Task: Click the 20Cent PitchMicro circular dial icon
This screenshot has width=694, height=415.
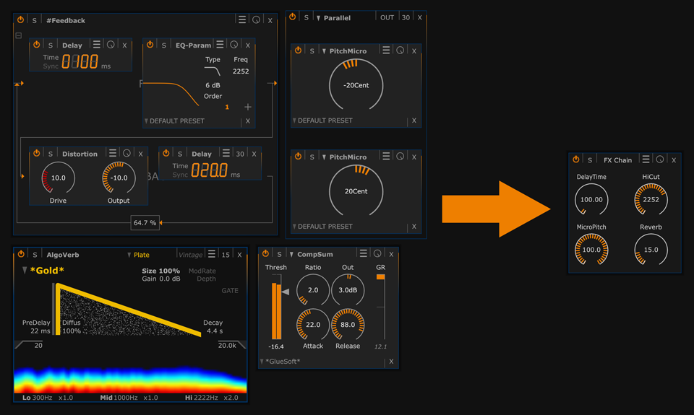Action: coord(400,157)
